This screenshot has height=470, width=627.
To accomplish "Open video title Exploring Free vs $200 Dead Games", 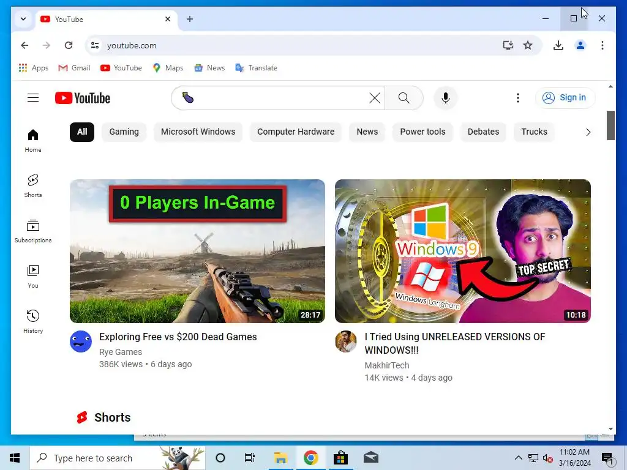I will click(178, 337).
